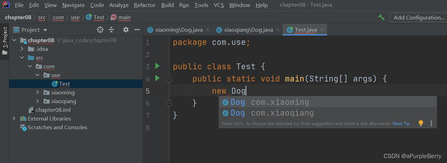447x163 pixels.
Task: Click 'package com.use;' code line
Action: 212,42
